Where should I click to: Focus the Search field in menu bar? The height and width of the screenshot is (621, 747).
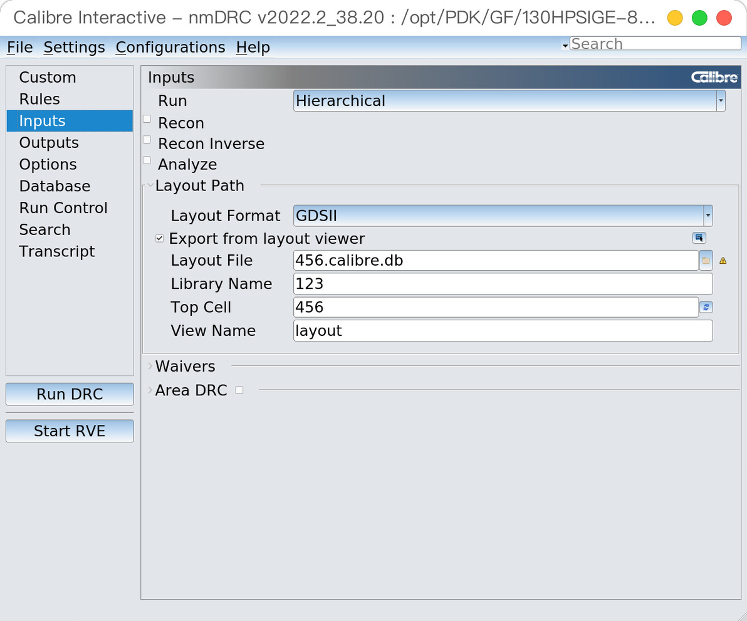pos(655,44)
